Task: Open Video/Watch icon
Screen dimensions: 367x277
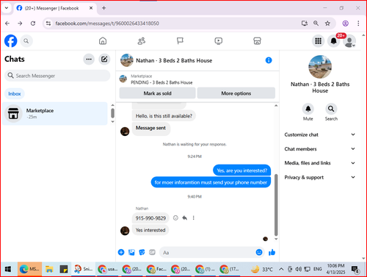Action: 219,41
